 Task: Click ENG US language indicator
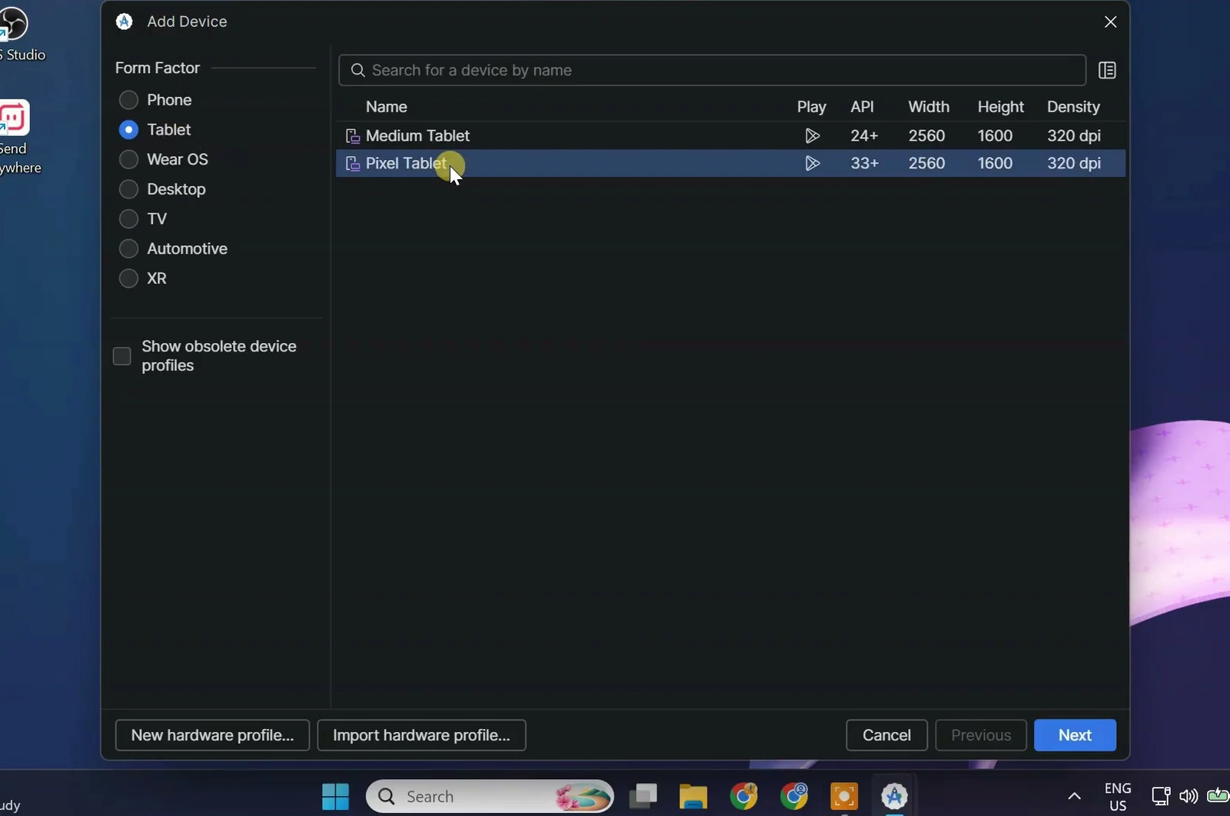tap(1118, 797)
